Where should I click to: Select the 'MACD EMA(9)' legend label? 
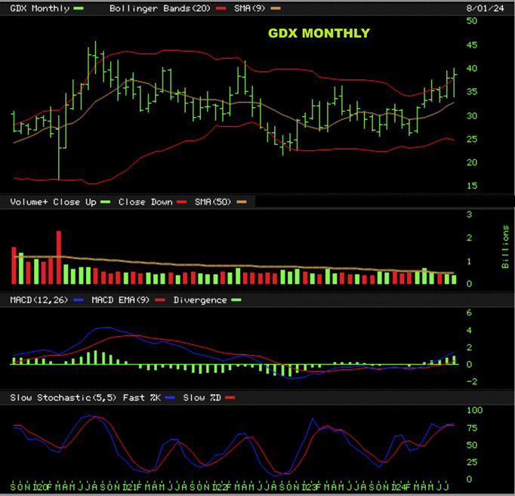pyautogui.click(x=121, y=300)
